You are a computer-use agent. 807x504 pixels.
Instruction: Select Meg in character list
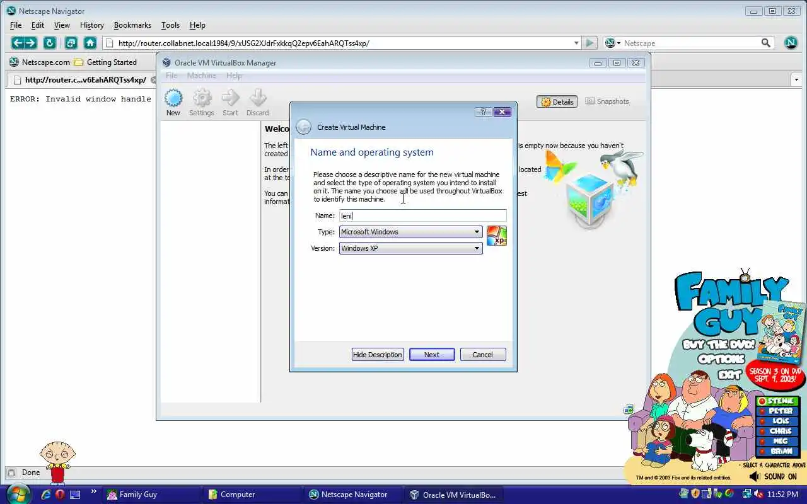(777, 441)
